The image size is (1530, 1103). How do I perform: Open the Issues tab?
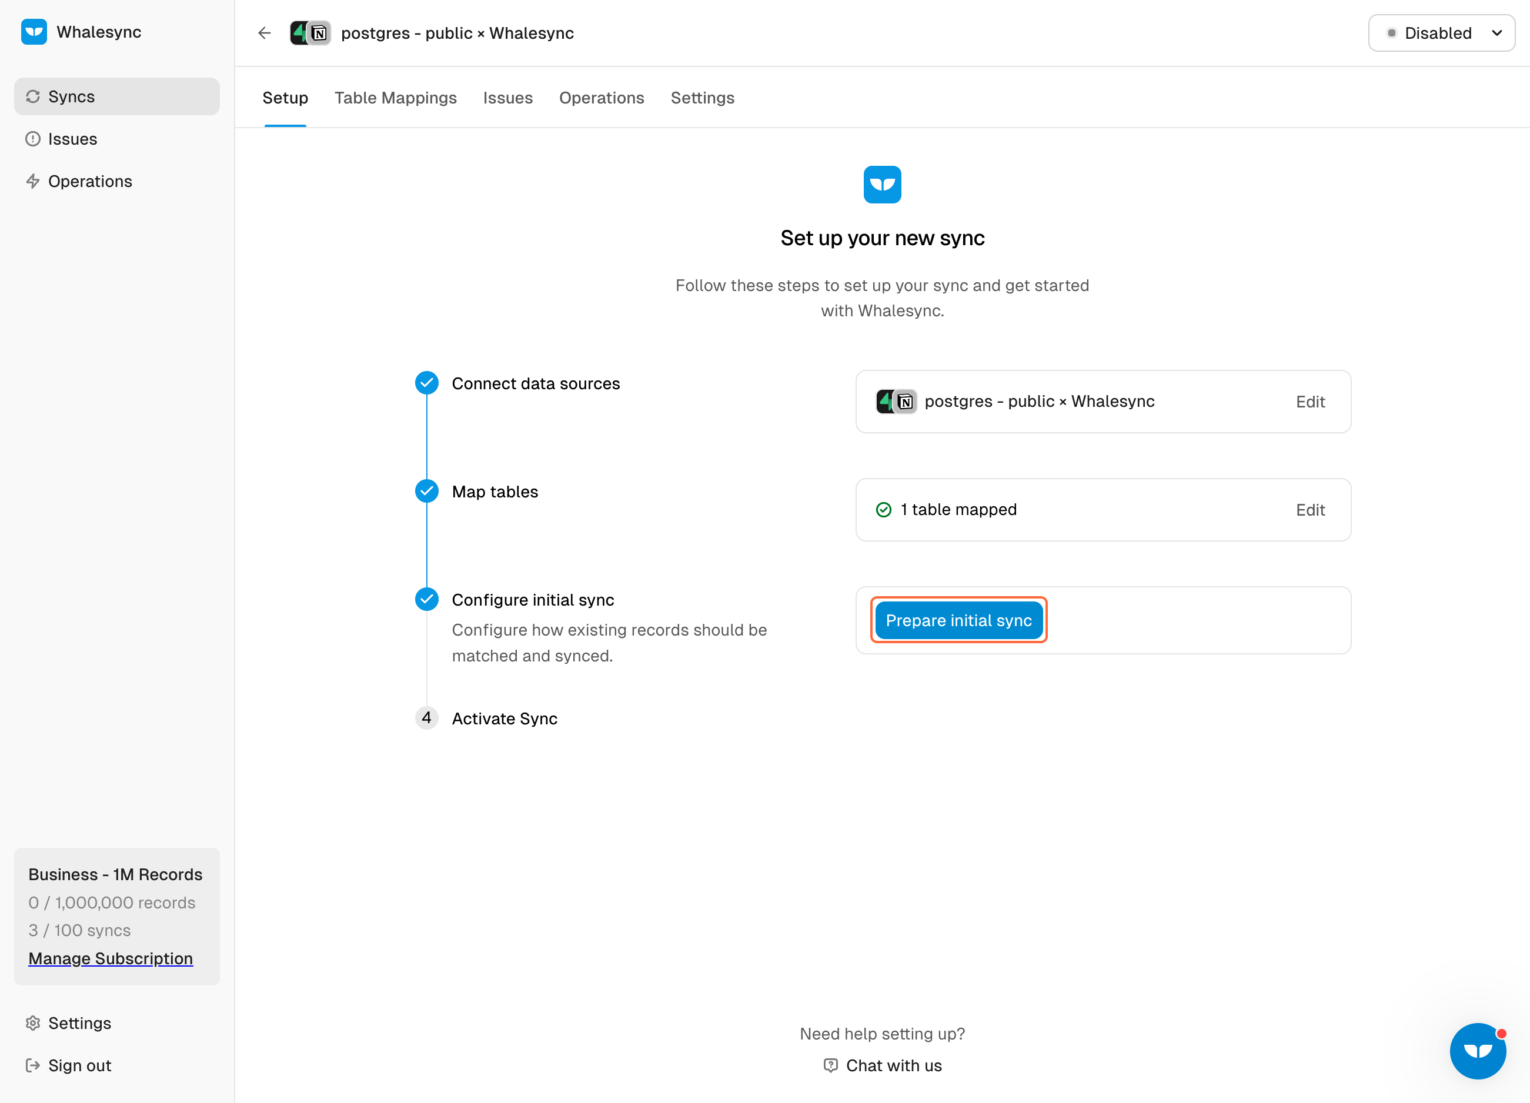[508, 98]
